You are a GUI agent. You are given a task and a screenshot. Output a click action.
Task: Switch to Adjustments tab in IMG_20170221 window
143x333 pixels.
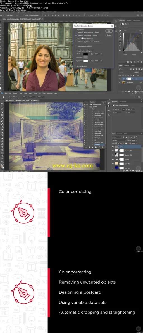pyautogui.click(x=123, y=101)
